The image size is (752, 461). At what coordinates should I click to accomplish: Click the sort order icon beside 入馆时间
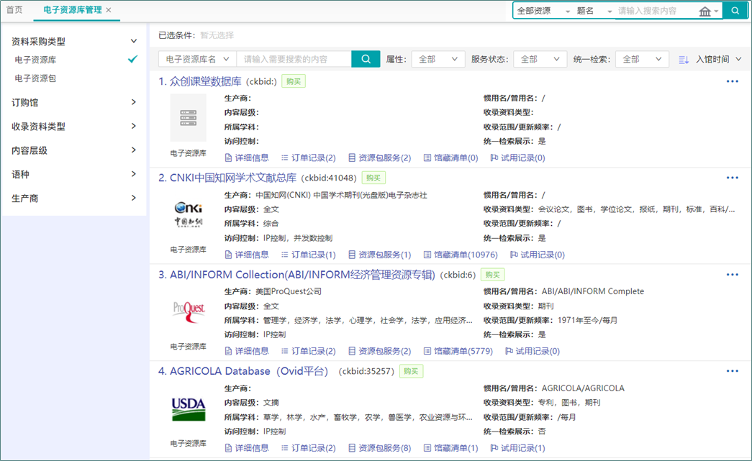click(x=684, y=60)
